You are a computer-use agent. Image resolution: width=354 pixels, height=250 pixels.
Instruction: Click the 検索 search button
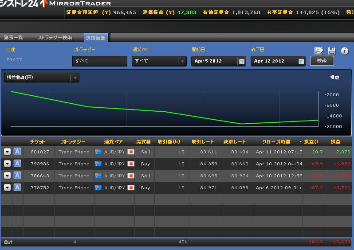[x=322, y=61]
